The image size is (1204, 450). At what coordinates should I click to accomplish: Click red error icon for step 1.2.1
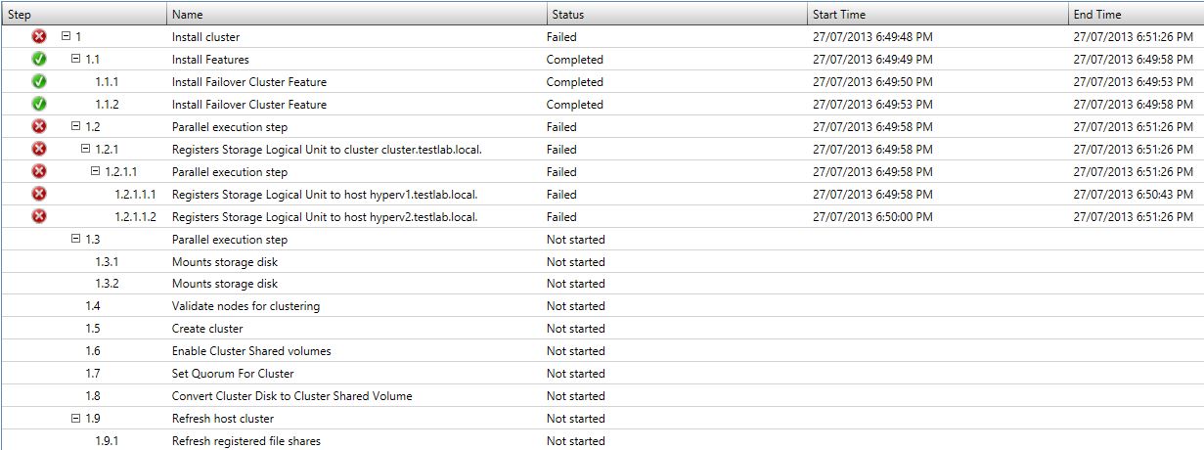(x=39, y=149)
